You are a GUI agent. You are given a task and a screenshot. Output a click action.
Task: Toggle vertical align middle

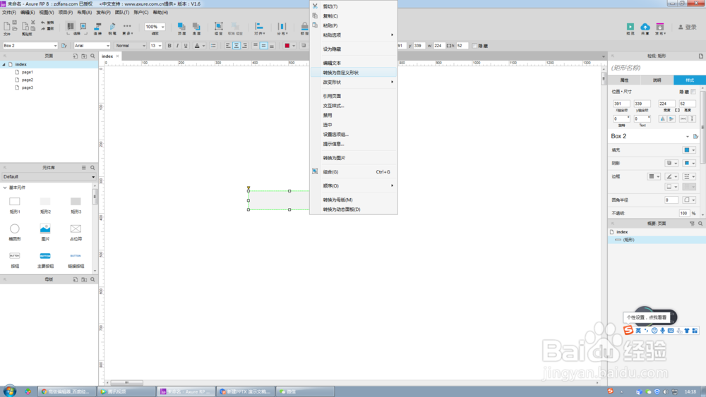[x=263, y=45]
